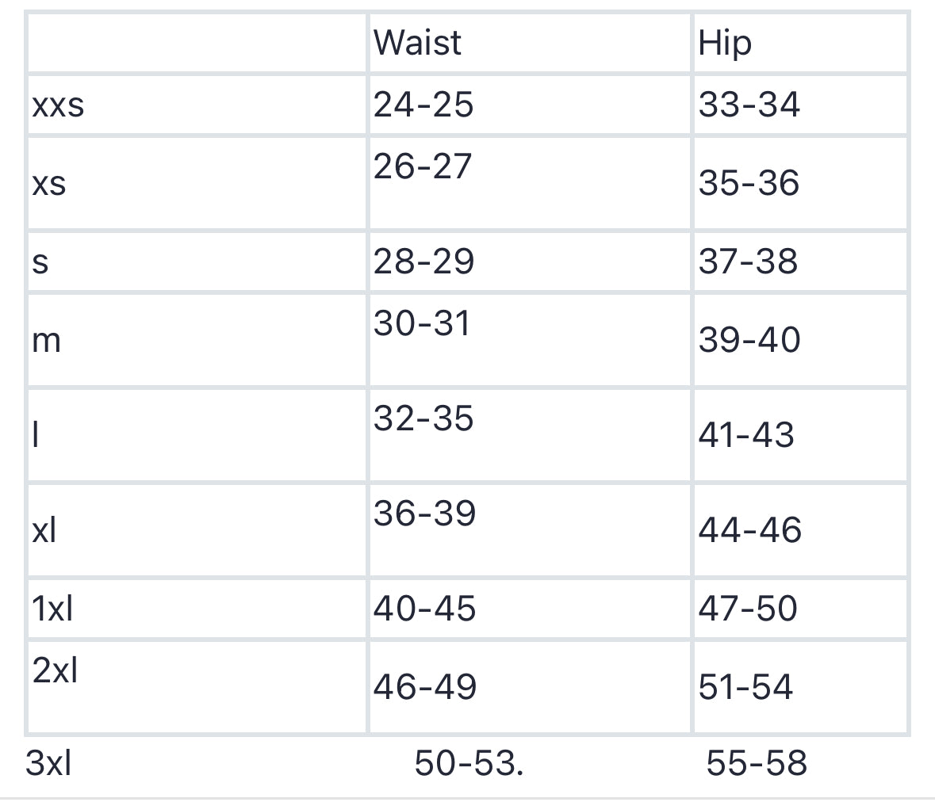Click hip value 33-34
The width and height of the screenshot is (935, 802).
pos(749,105)
